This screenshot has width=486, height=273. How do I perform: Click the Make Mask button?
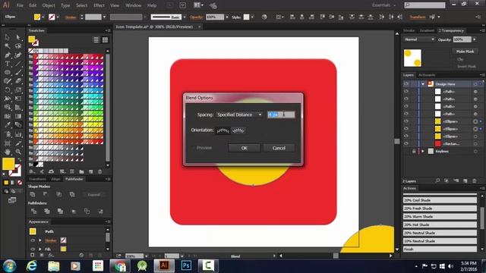click(465, 52)
